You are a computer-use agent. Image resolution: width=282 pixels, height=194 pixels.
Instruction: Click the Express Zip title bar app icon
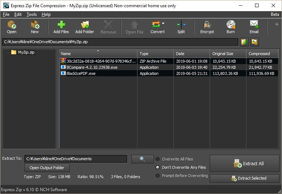tap(6, 6)
